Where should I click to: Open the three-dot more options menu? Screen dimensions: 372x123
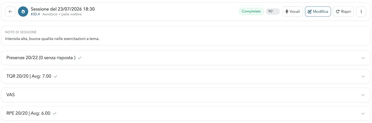tap(361, 12)
